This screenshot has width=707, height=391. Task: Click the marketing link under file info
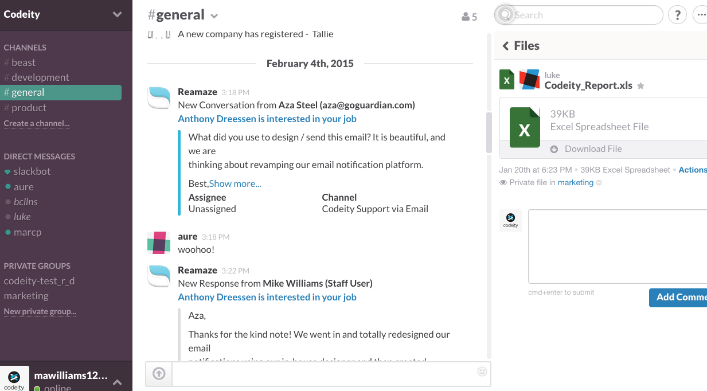(575, 183)
